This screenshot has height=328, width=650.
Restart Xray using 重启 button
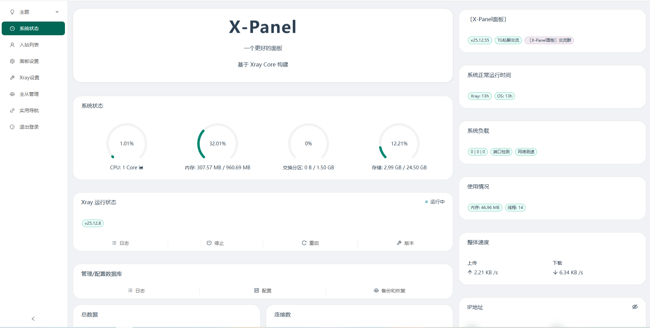coord(310,243)
